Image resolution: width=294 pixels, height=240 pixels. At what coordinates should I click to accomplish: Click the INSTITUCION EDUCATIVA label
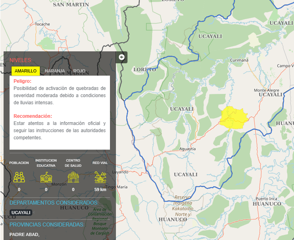click(46, 163)
